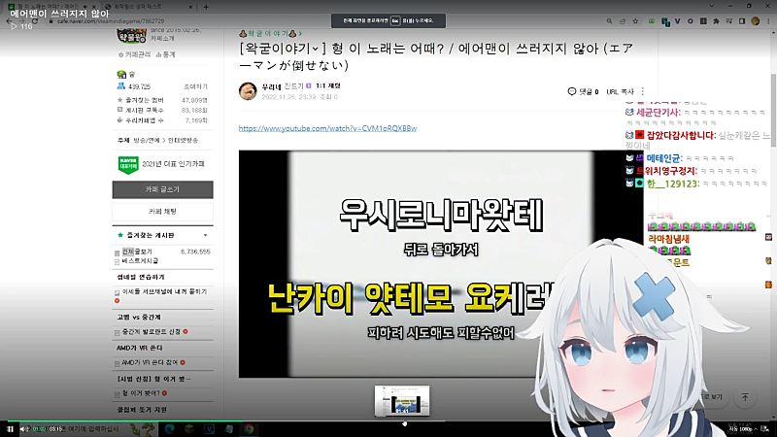
Task: Click the zoom magnifier icon in address bar
Action: coord(610,21)
